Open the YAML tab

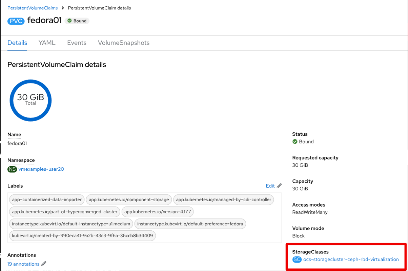pos(47,43)
